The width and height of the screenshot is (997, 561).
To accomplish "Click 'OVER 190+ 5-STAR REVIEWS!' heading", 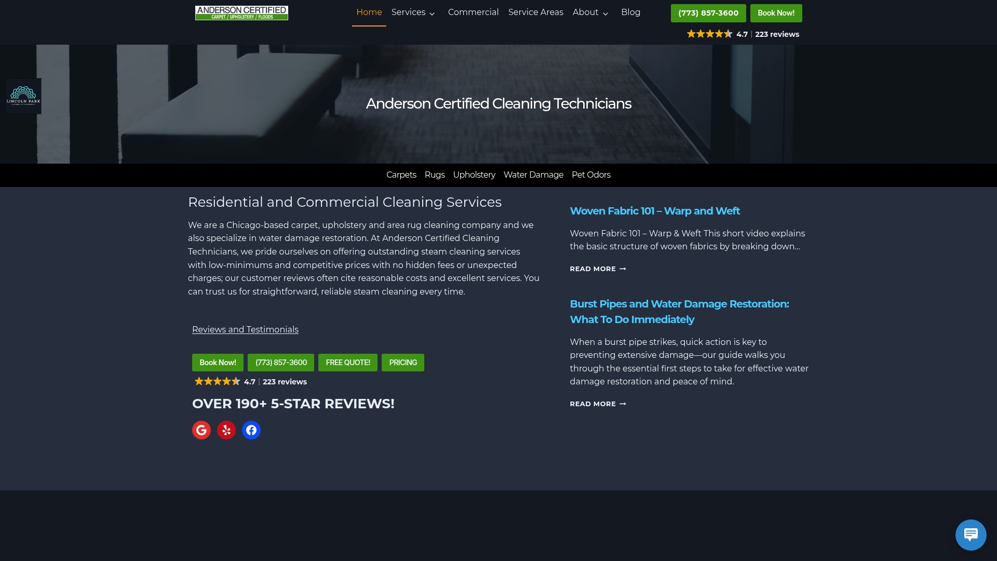I will [x=293, y=404].
